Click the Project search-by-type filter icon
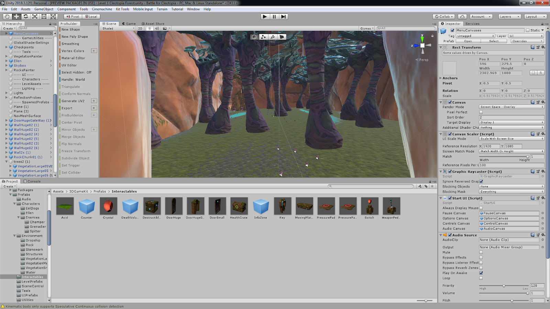The height and width of the screenshot is (309, 550). click(420, 186)
